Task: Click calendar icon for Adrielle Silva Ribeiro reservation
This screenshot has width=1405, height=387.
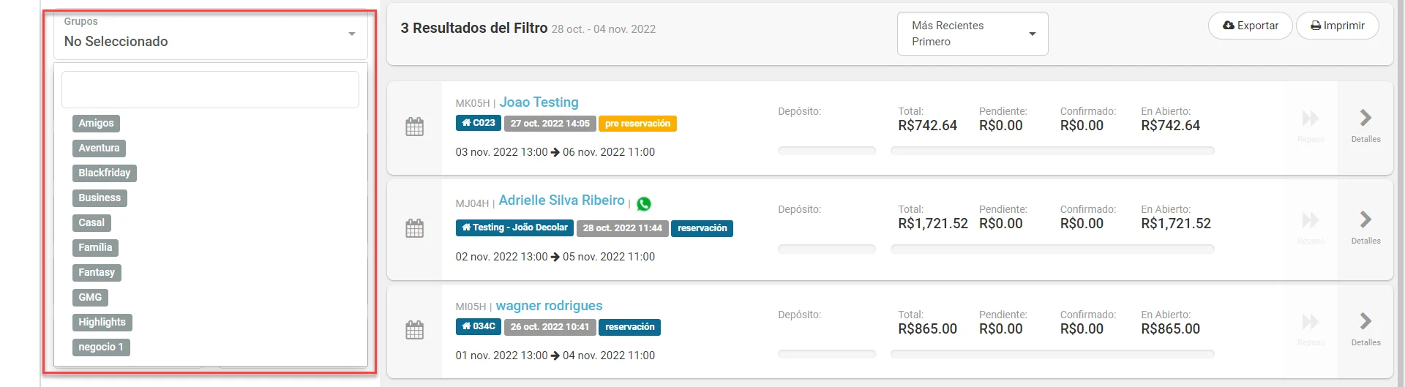Action: point(414,228)
